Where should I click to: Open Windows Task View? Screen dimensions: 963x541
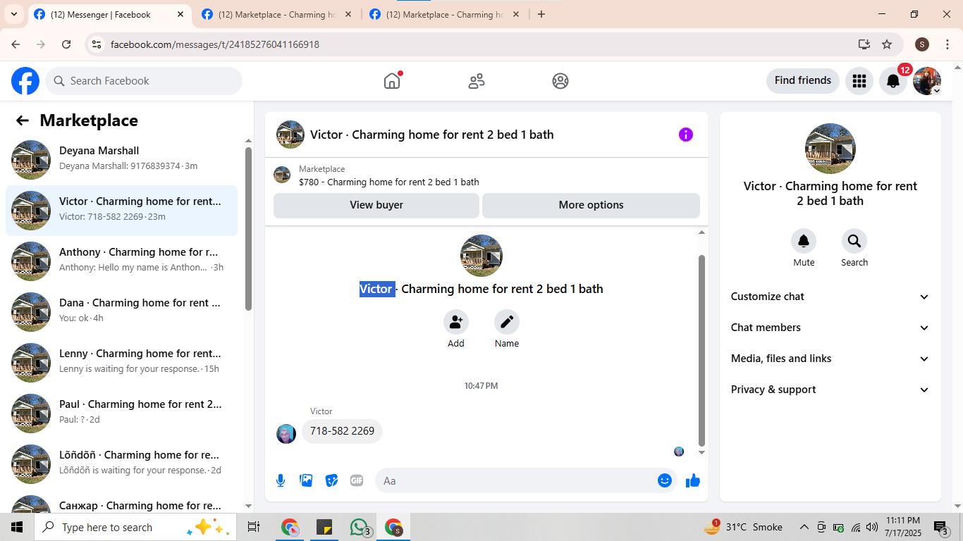coord(254,527)
